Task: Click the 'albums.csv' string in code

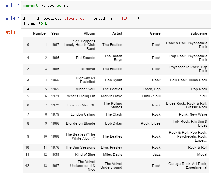Action: tap(75, 18)
